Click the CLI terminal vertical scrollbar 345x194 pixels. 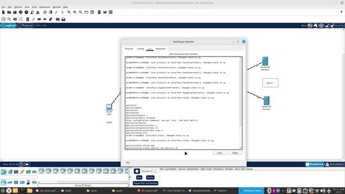(241, 103)
